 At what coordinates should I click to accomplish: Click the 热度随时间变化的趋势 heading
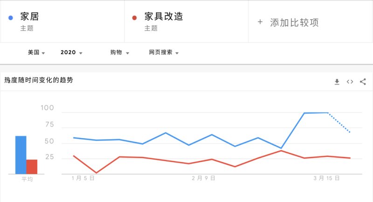coord(39,80)
